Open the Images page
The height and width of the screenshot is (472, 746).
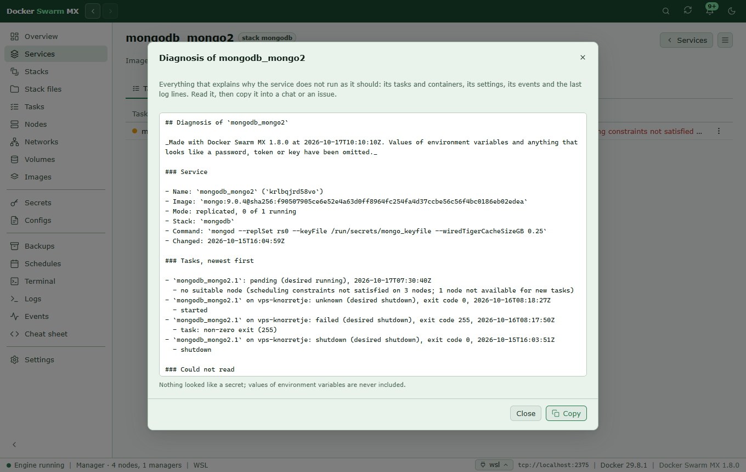tap(56, 177)
